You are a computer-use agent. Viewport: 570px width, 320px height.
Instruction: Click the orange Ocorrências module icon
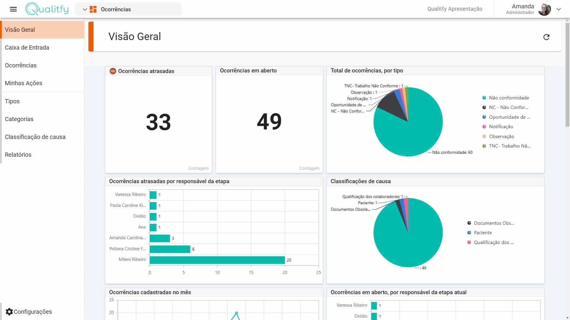[93, 9]
